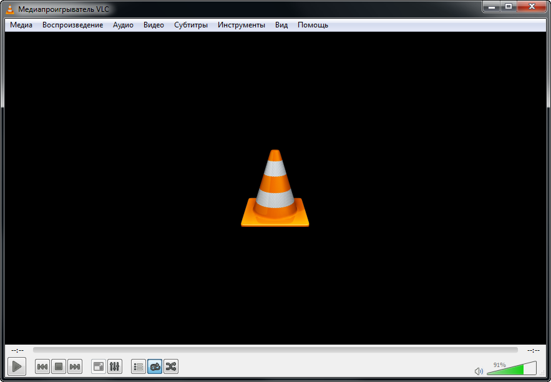Open the Видео menu
This screenshot has width=551, height=382.
[154, 25]
